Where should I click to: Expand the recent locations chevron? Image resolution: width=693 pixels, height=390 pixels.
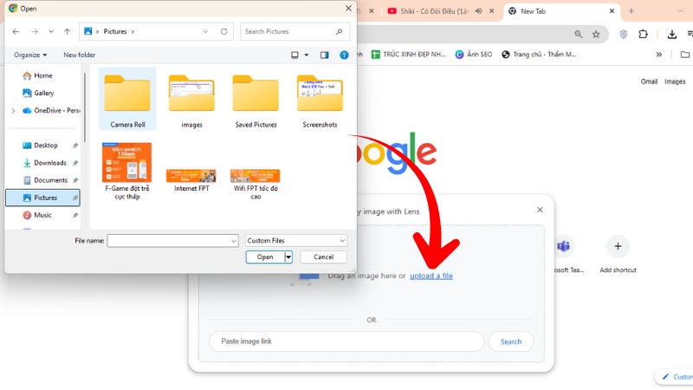51,32
